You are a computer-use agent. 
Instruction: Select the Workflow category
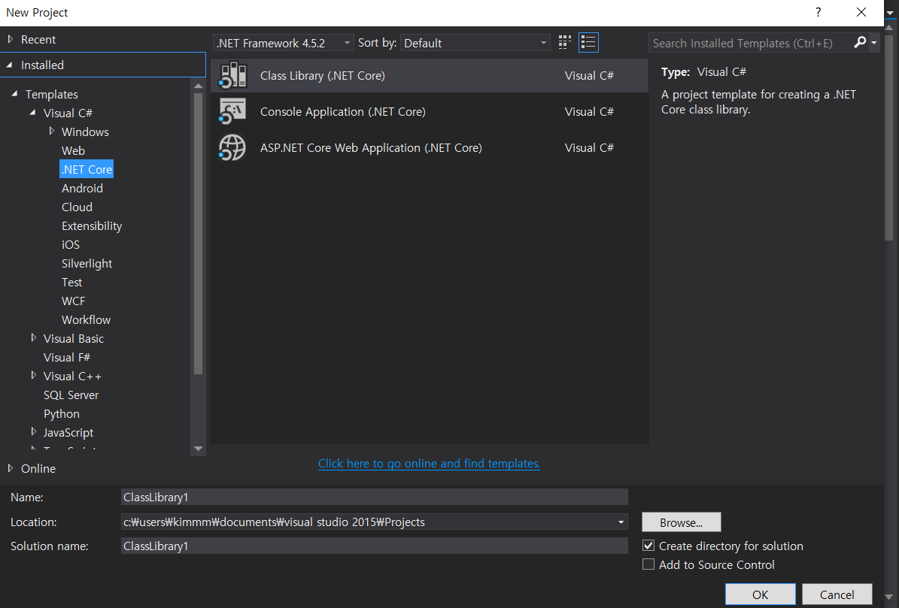86,320
